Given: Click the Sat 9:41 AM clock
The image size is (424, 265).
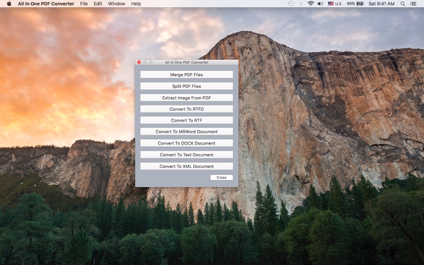Looking at the screenshot, I should point(381,4).
